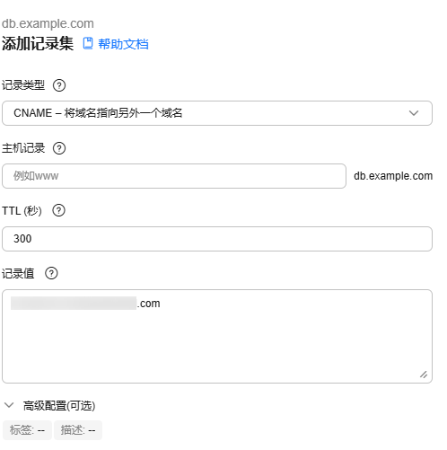
Task: Click the record type dropdown chevron arrow
Action: click(x=414, y=113)
